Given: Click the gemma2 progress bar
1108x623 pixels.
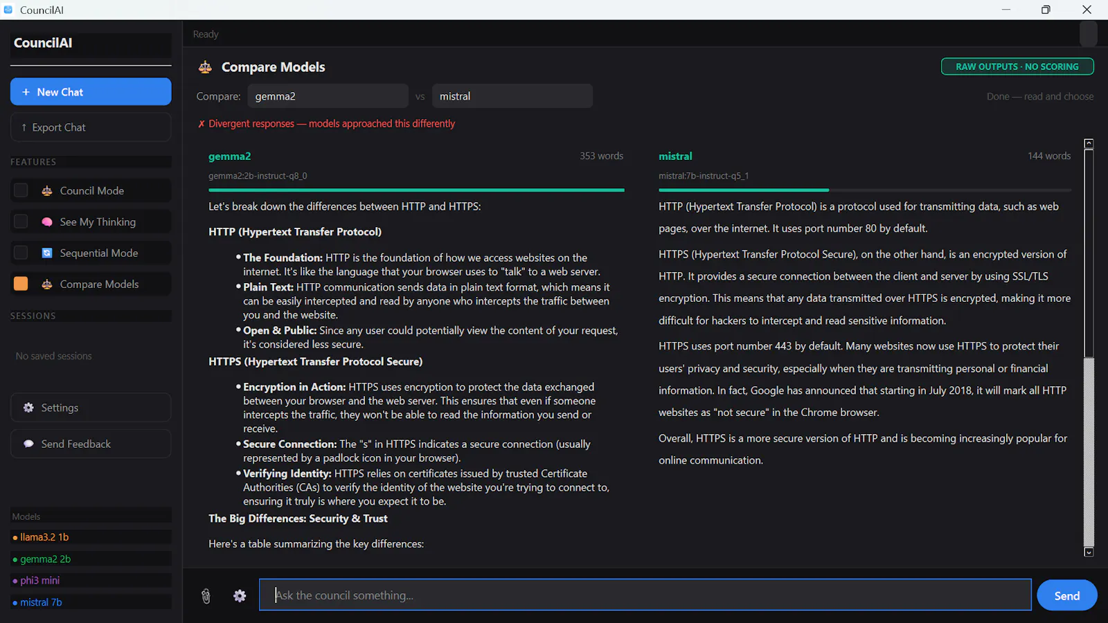Looking at the screenshot, I should pyautogui.click(x=416, y=190).
